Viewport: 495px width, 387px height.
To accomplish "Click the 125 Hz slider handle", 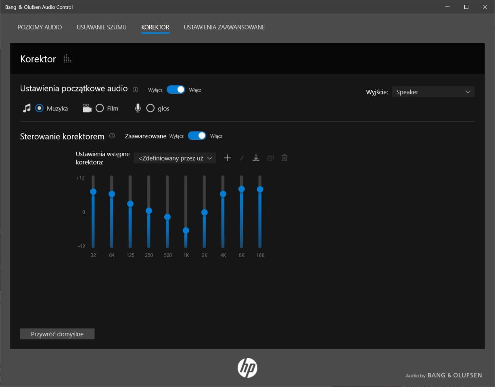I will click(130, 204).
